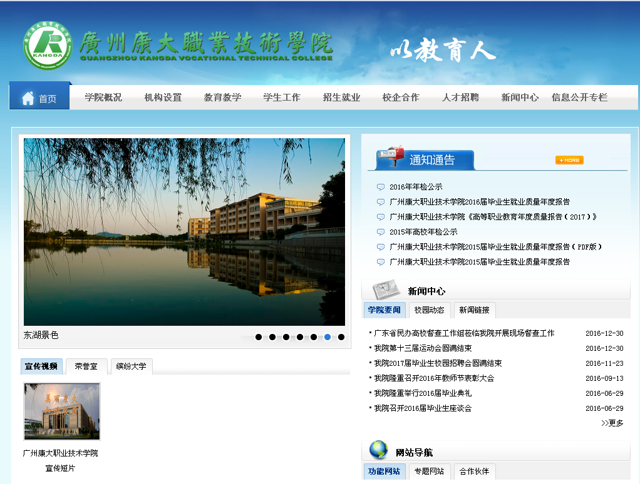Click the home icon labeled 首页
This screenshot has height=484, width=640.
point(28,98)
